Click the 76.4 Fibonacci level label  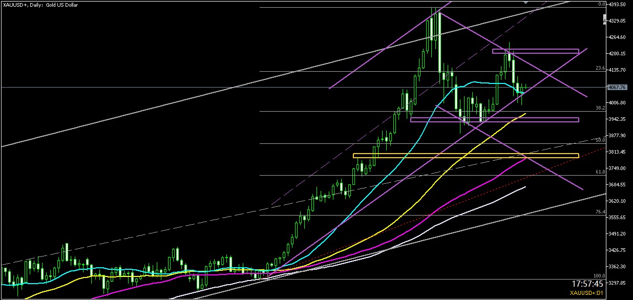(601, 212)
